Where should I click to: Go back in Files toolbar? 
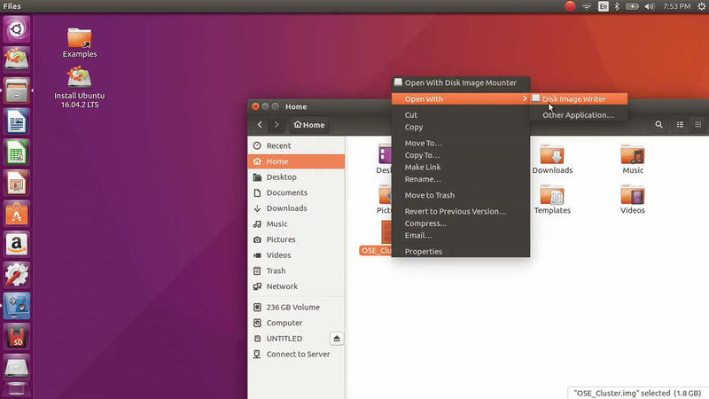point(260,125)
